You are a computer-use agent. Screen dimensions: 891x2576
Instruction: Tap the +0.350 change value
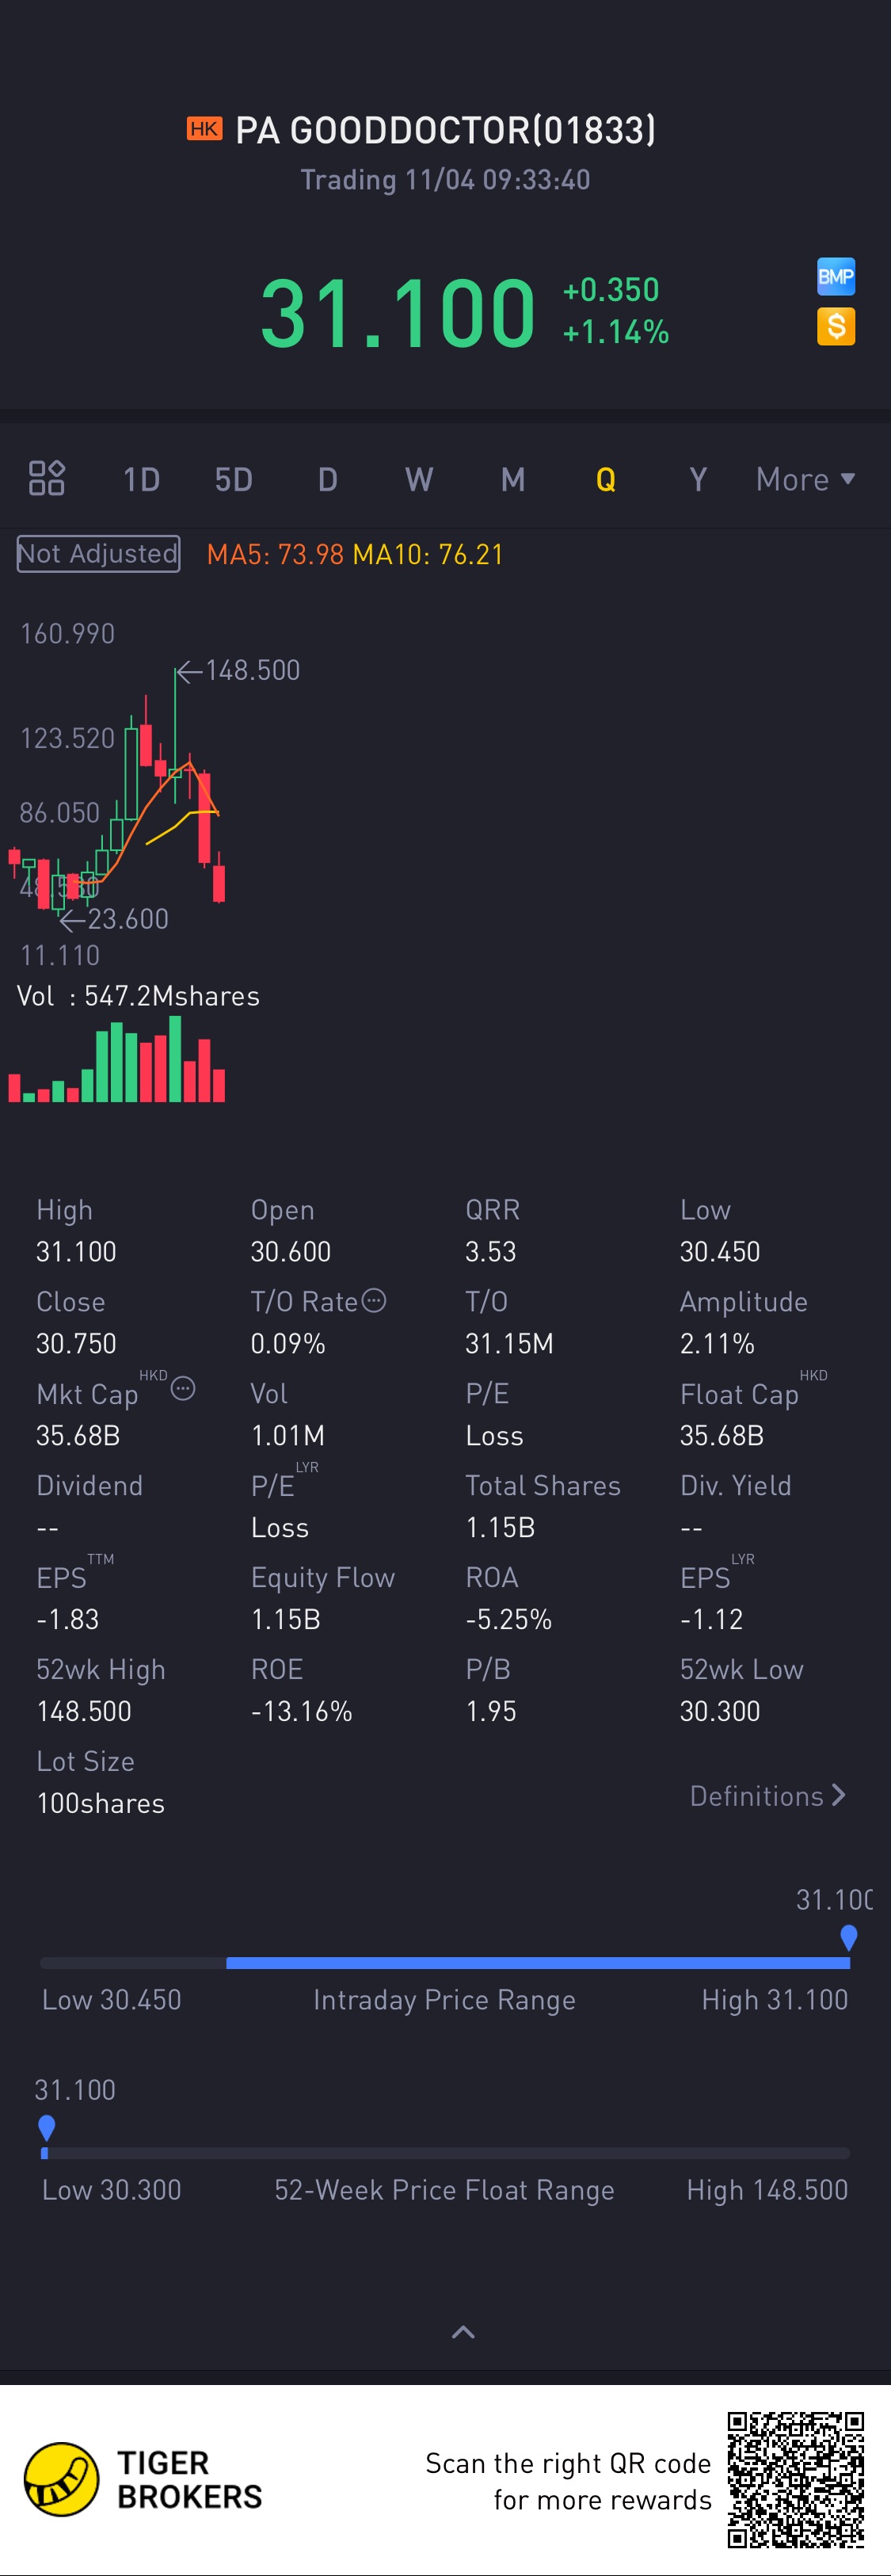point(611,290)
